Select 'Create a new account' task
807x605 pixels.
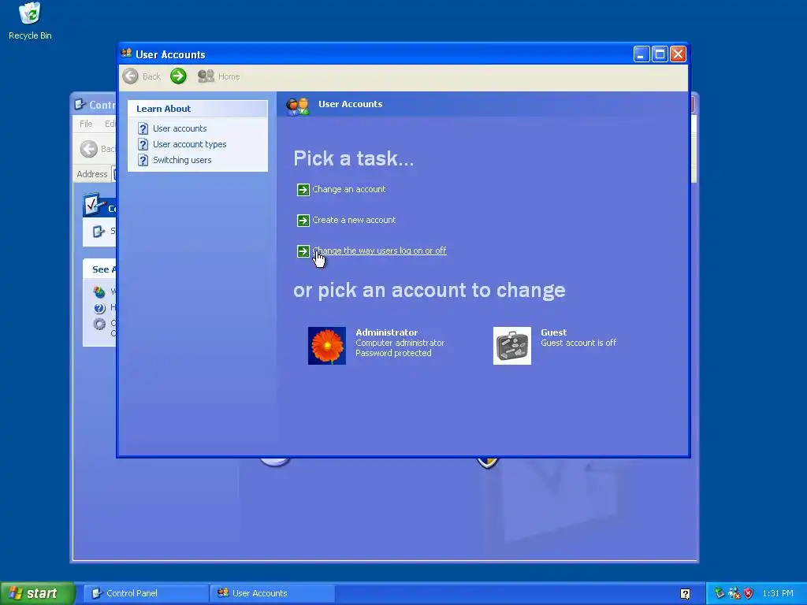click(354, 221)
